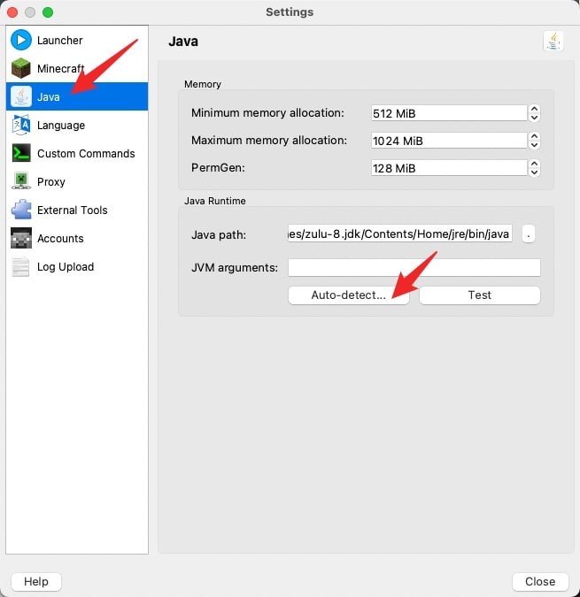The height and width of the screenshot is (597, 580).
Task: Select the External Tools puzzle icon
Action: click(21, 210)
